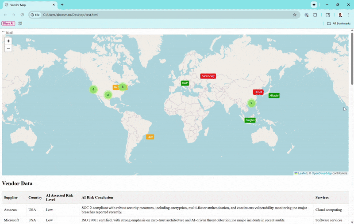Click Low risk level in Amazon row
This screenshot has height=224, width=354.
50,210
